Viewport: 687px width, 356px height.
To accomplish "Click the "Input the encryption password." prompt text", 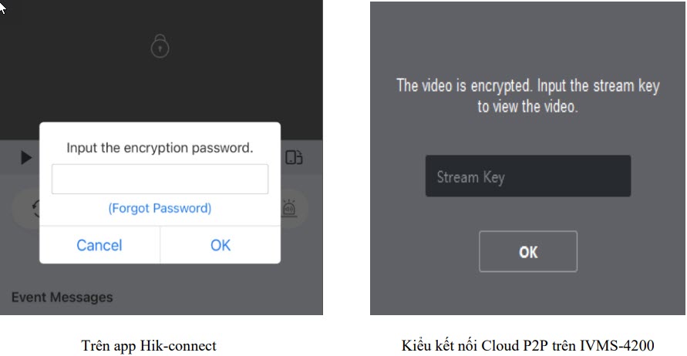I will tap(160, 147).
